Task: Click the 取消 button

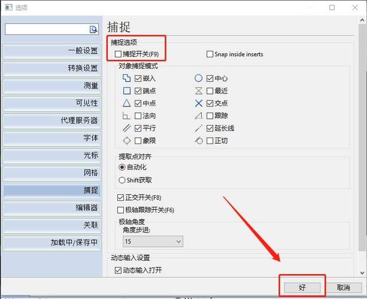Action: point(343,288)
